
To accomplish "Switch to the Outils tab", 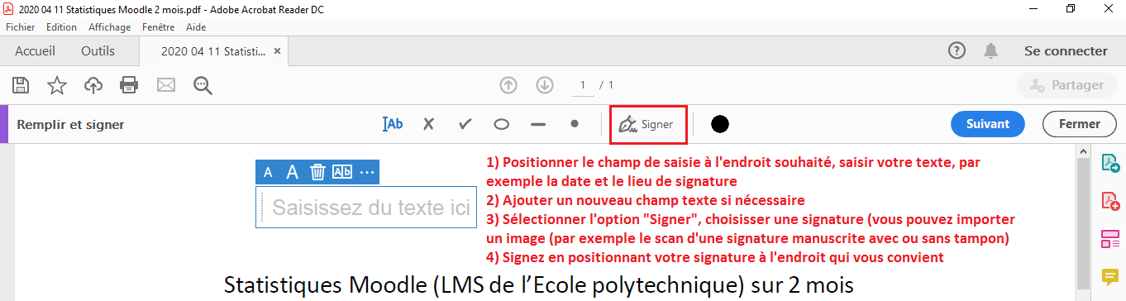I will [x=98, y=51].
